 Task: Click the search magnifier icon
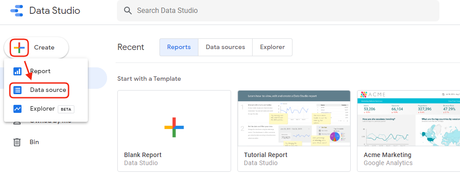pos(128,11)
